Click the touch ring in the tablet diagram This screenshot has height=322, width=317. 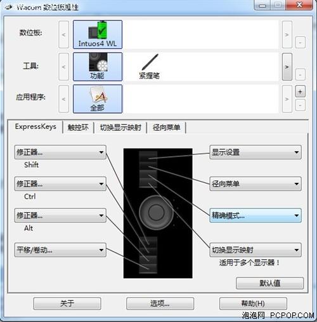(x=157, y=212)
